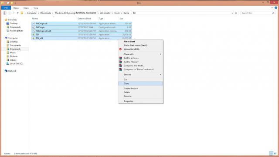The height and width of the screenshot is (157, 279).
Task: Select Network in the navigation pane
Action: 12,71
